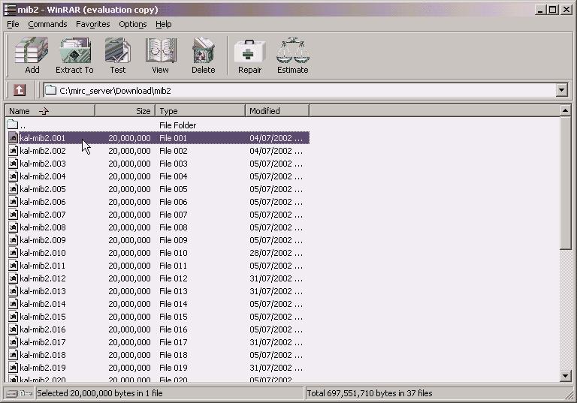The width and height of the screenshot is (577, 403).
Task: Click the file icon of kal-mib2.013
Action: (x=14, y=291)
